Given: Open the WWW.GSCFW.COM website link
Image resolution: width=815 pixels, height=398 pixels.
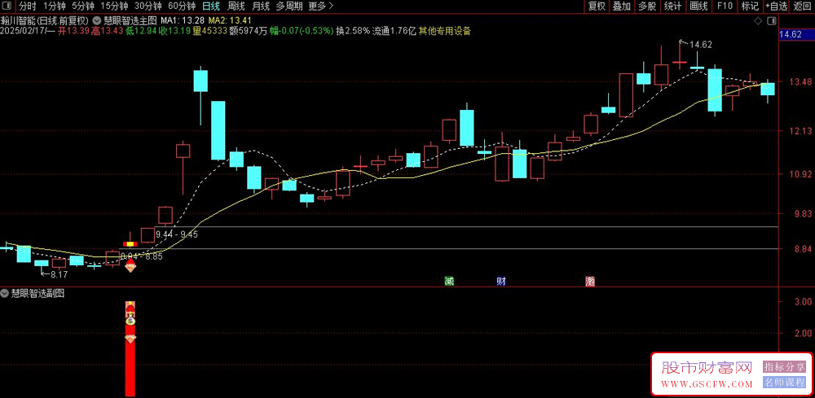Looking at the screenshot, I should point(705,384).
